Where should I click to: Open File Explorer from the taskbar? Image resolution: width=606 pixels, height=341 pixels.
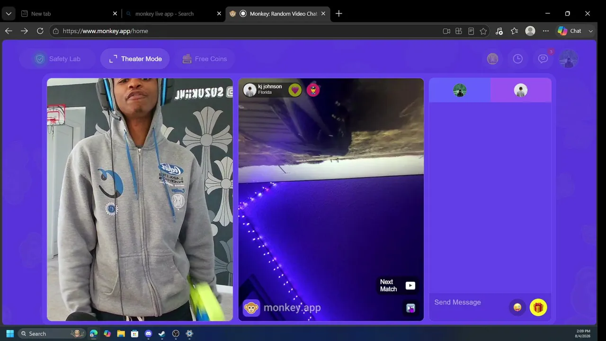121,333
